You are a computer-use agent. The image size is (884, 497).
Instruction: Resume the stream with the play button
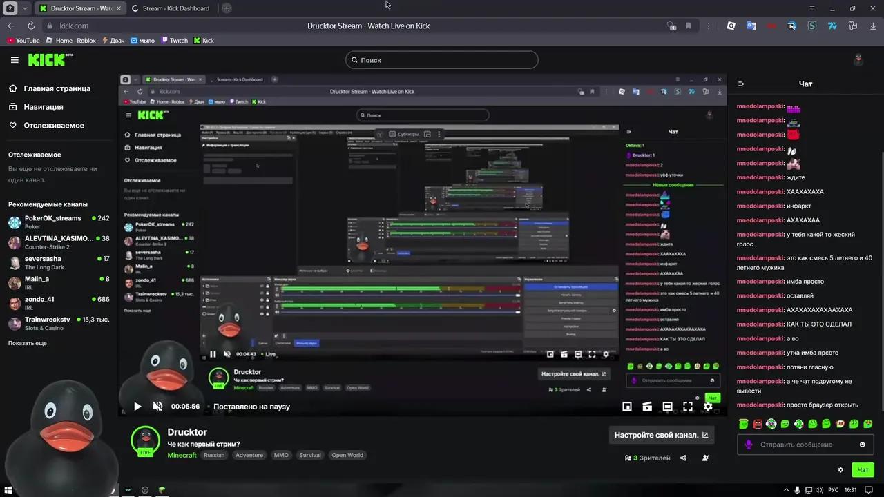pyautogui.click(x=137, y=407)
